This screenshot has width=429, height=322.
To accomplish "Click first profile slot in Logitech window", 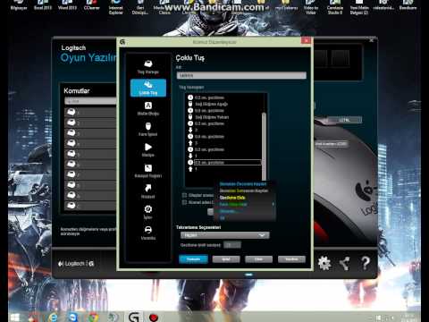I will coord(321,58).
